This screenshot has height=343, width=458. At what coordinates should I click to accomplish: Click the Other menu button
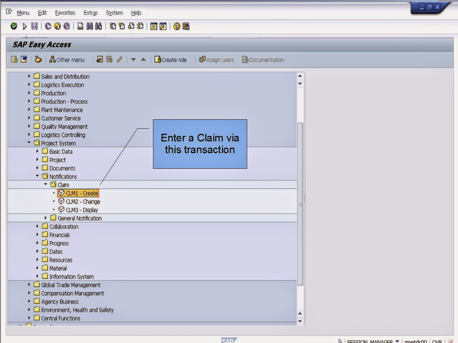click(x=67, y=59)
